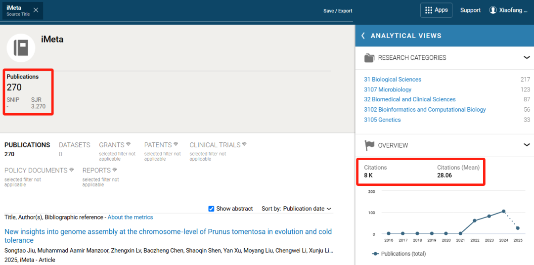Open the Prunus tomentosa genome assembly article

[168, 236]
